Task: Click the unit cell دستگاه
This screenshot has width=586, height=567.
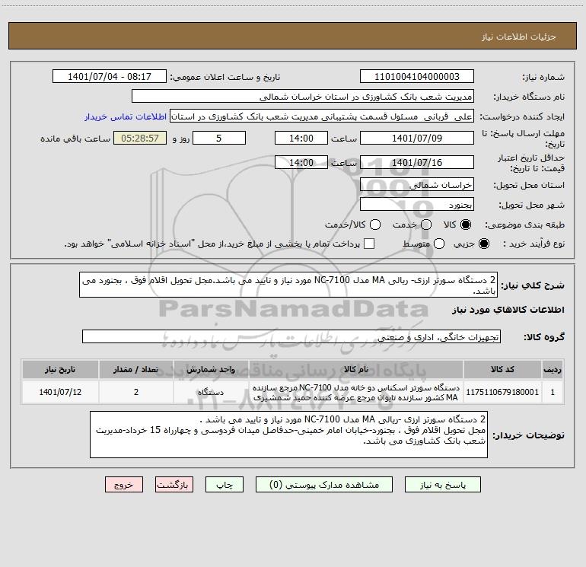Action: 211,392
